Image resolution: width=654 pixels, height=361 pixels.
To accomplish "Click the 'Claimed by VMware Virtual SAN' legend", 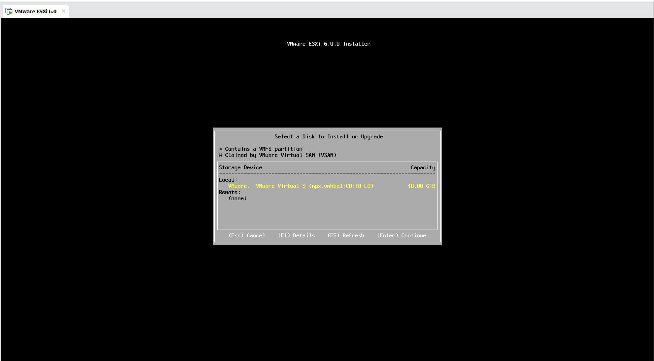I will [x=278, y=155].
